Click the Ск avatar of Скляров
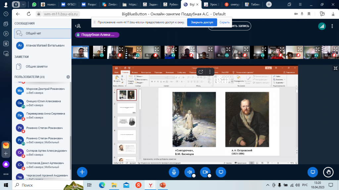 [x=20, y=152]
